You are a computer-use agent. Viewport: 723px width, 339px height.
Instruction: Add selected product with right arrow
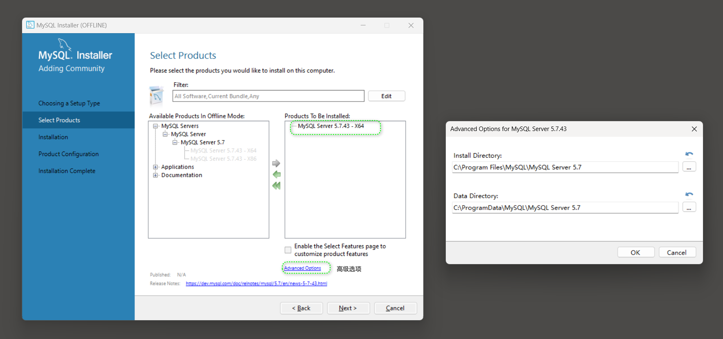pos(276,163)
